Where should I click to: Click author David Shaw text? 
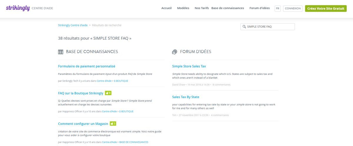pos(179,85)
